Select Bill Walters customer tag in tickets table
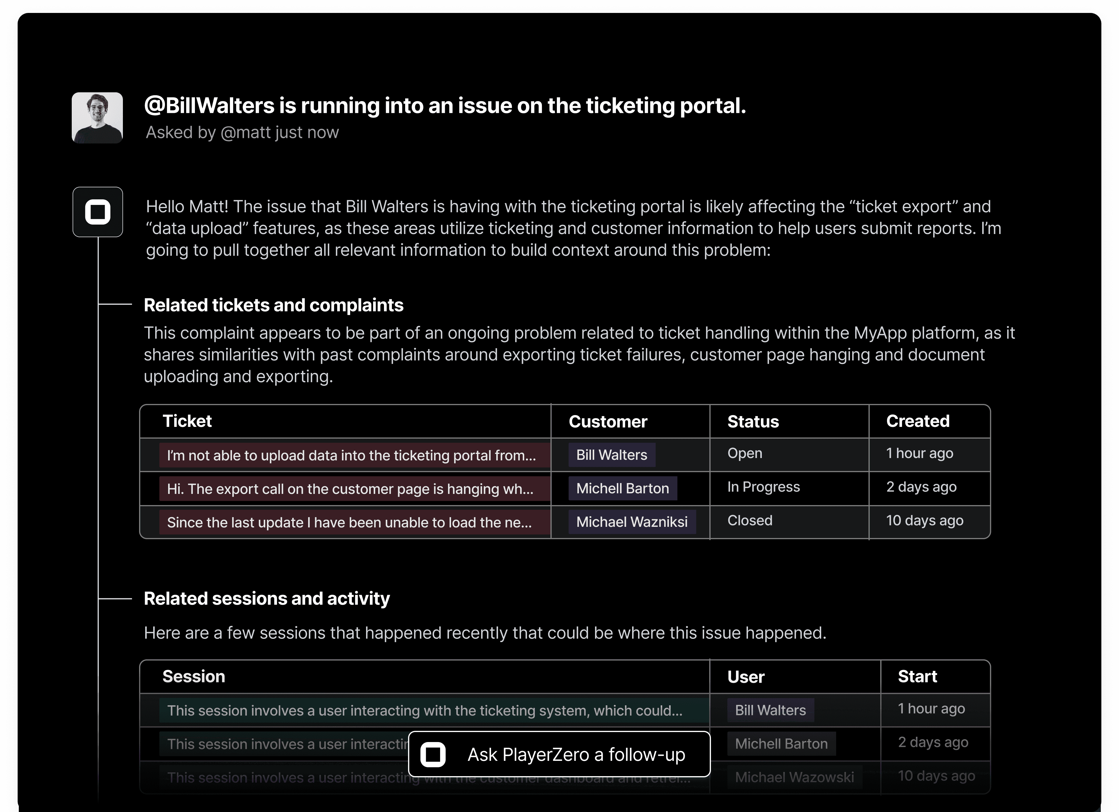Image resolution: width=1119 pixels, height=812 pixels. [612, 455]
